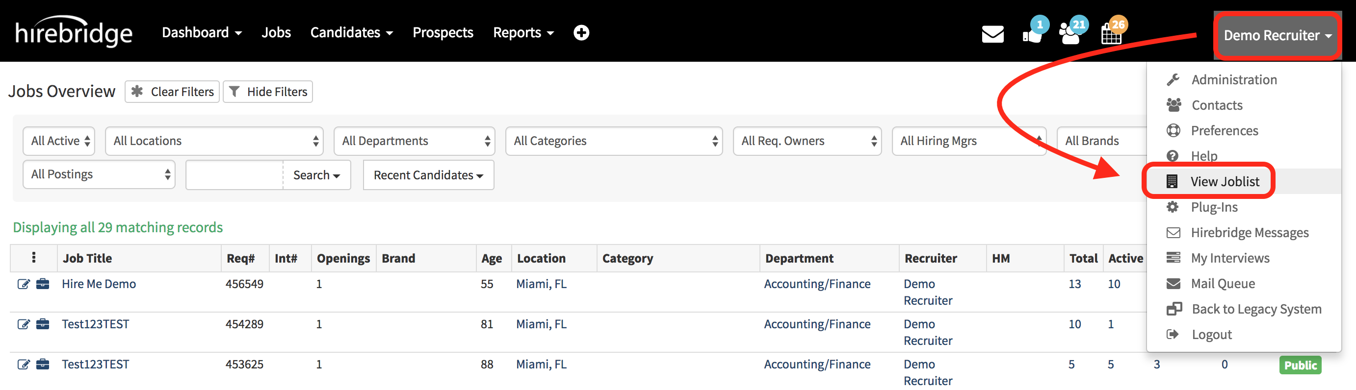Choose Administration in the user menu
The width and height of the screenshot is (1356, 390).
point(1234,80)
